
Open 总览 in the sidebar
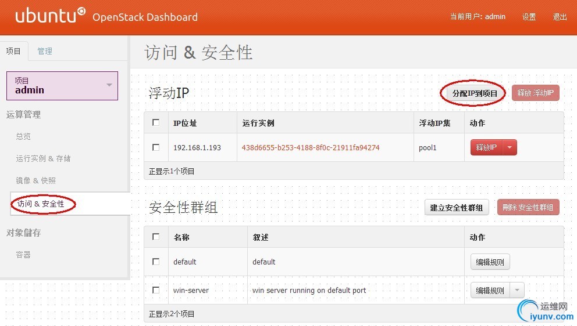tap(23, 136)
